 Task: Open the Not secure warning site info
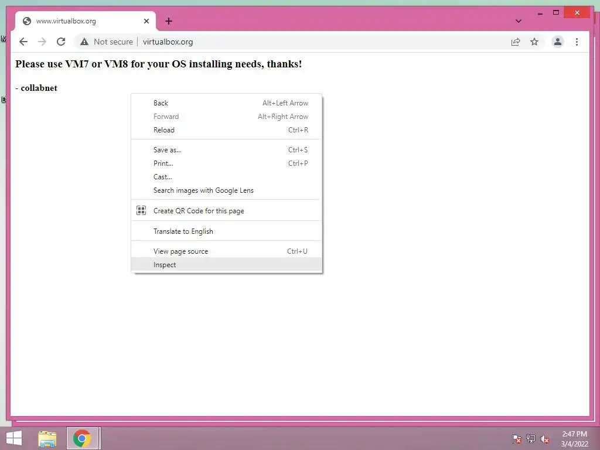pyautogui.click(x=107, y=42)
